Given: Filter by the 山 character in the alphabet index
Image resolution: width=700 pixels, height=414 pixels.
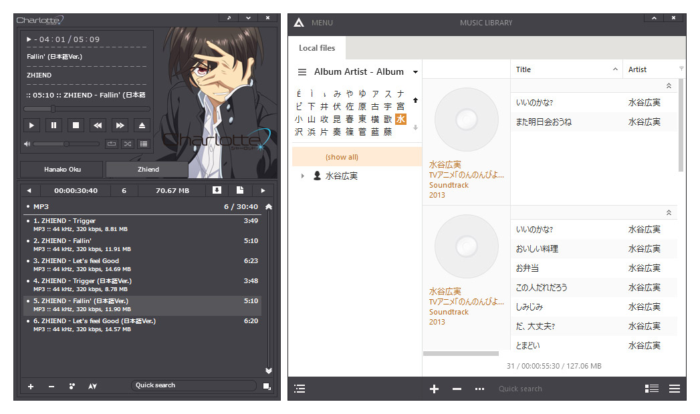Looking at the screenshot, I should [312, 119].
